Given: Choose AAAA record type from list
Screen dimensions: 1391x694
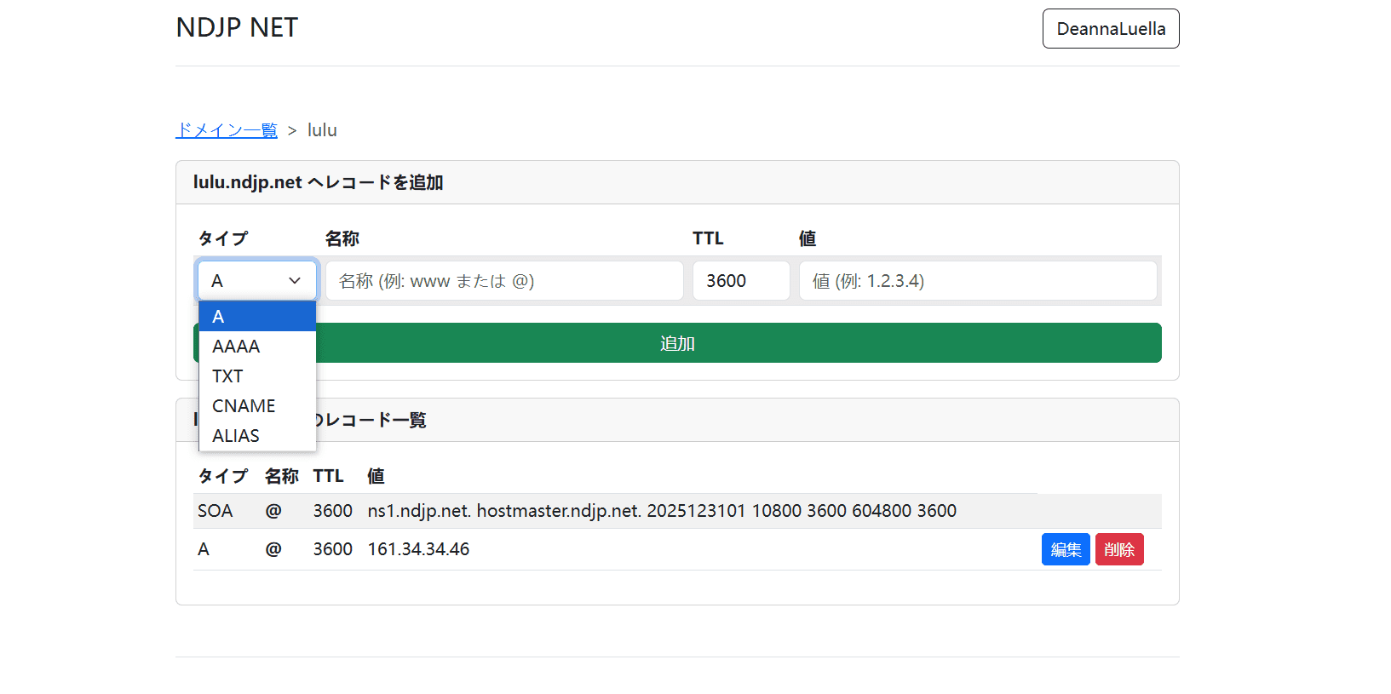Looking at the screenshot, I should [256, 347].
